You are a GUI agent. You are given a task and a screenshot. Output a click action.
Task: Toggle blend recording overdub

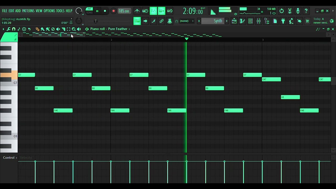[x=161, y=11]
